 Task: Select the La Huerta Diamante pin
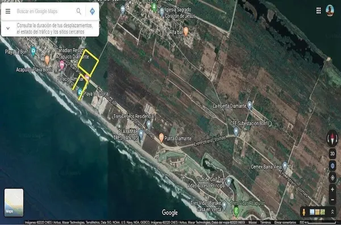point(249,105)
